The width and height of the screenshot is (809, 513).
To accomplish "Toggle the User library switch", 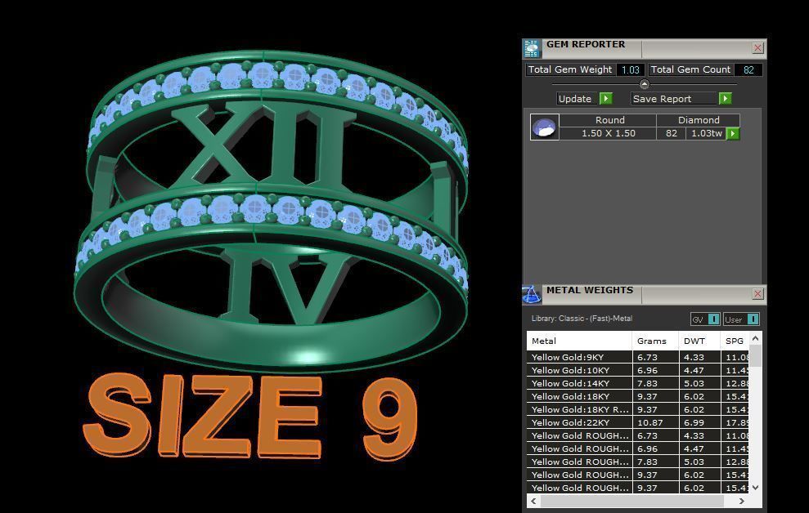I will point(753,319).
